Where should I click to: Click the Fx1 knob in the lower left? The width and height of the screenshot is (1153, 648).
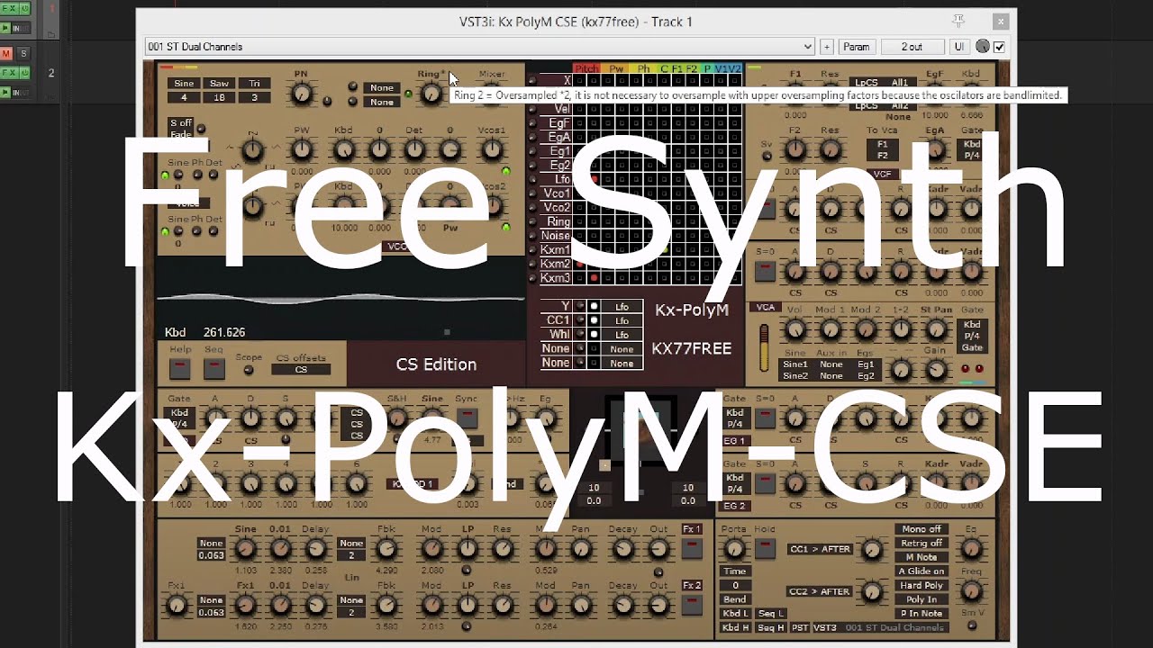pos(178,605)
